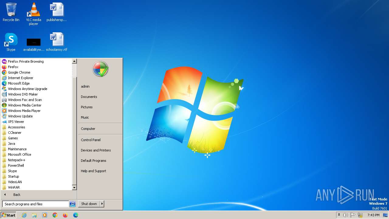Select the Skype desktop shortcut
Screen dimensions: 389x219
point(11,42)
